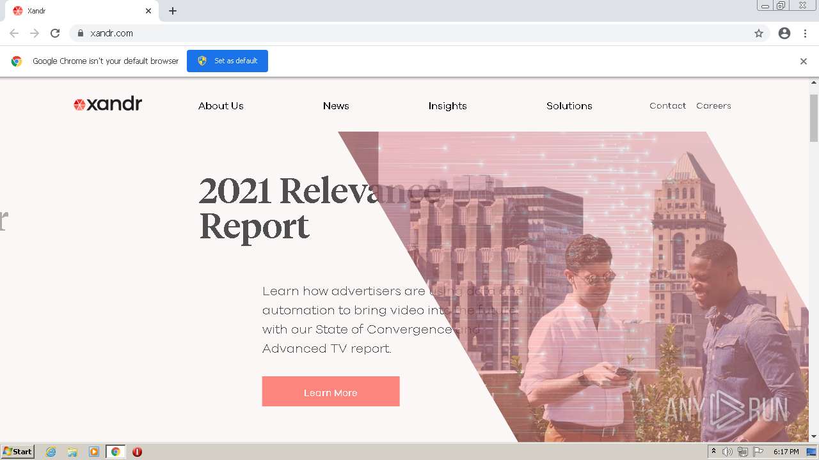The height and width of the screenshot is (460, 819).
Task: Click the browser back arrow
Action: click(14, 33)
